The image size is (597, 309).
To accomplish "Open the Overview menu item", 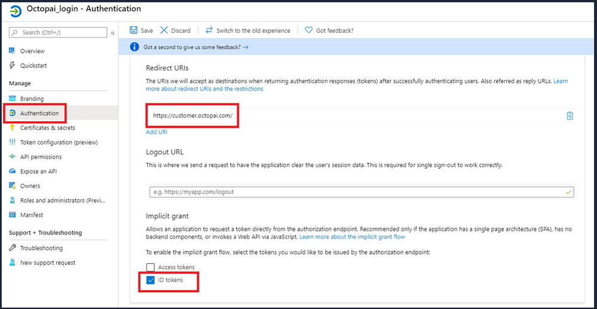I will pos(32,51).
